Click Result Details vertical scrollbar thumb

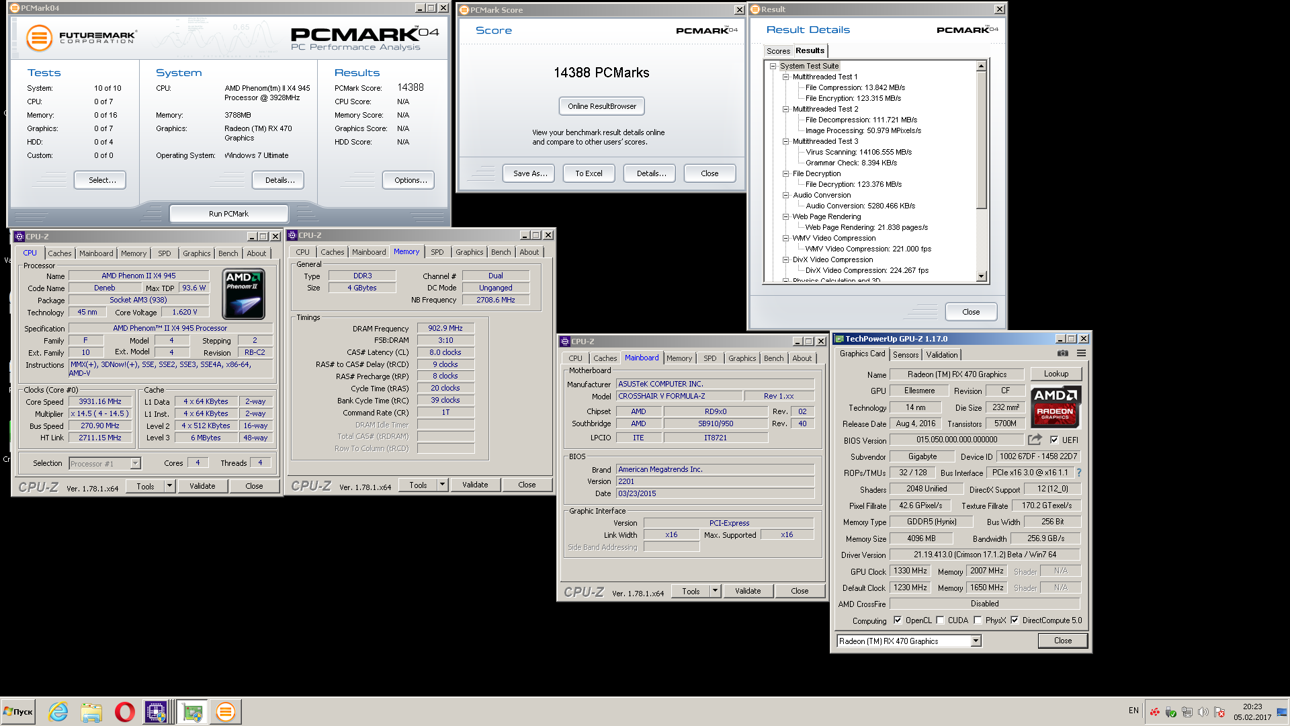pos(982,140)
